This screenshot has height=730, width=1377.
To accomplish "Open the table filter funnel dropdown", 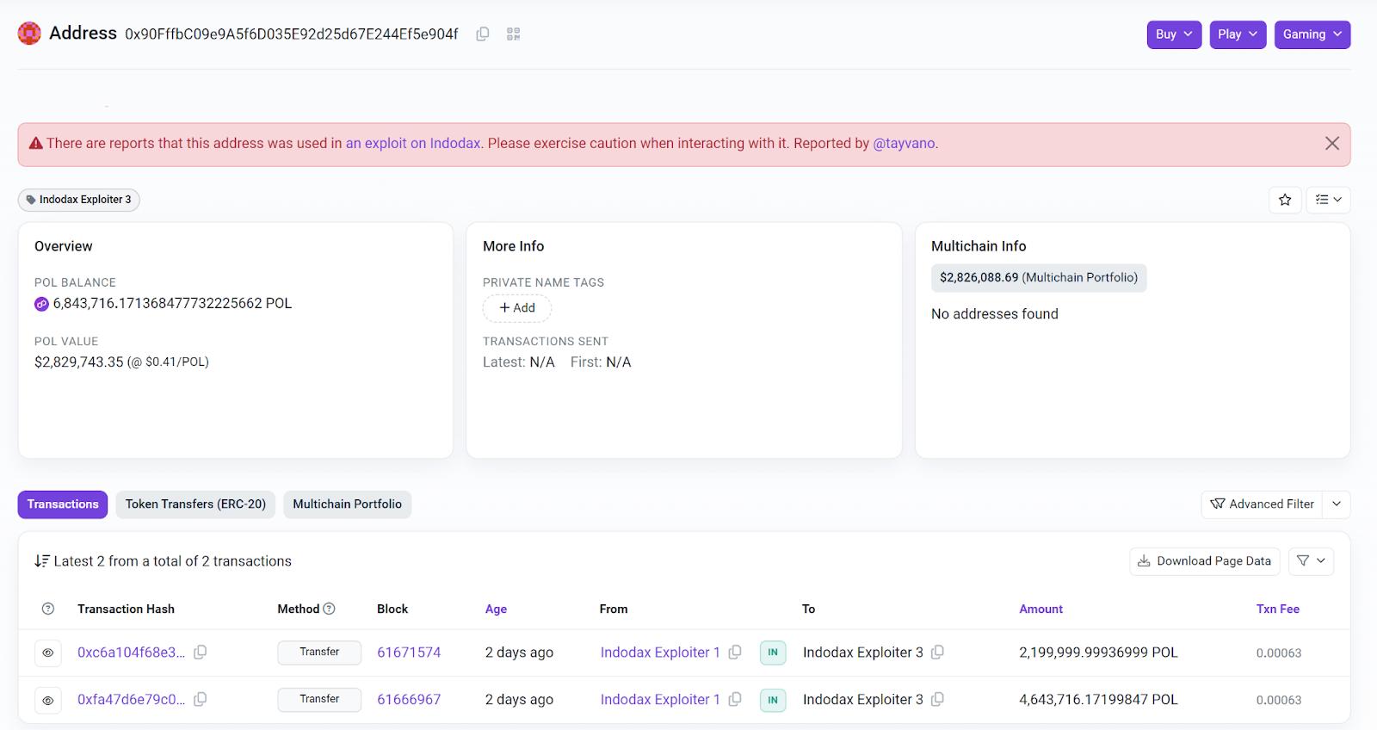I will [1312, 561].
